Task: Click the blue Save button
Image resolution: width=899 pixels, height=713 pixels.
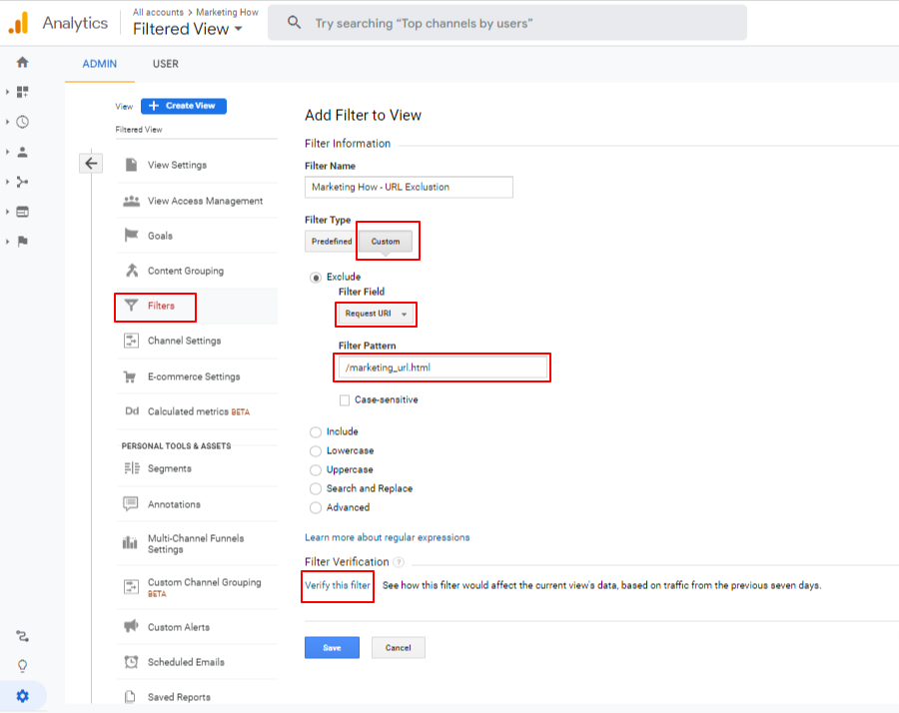Action: tap(332, 648)
